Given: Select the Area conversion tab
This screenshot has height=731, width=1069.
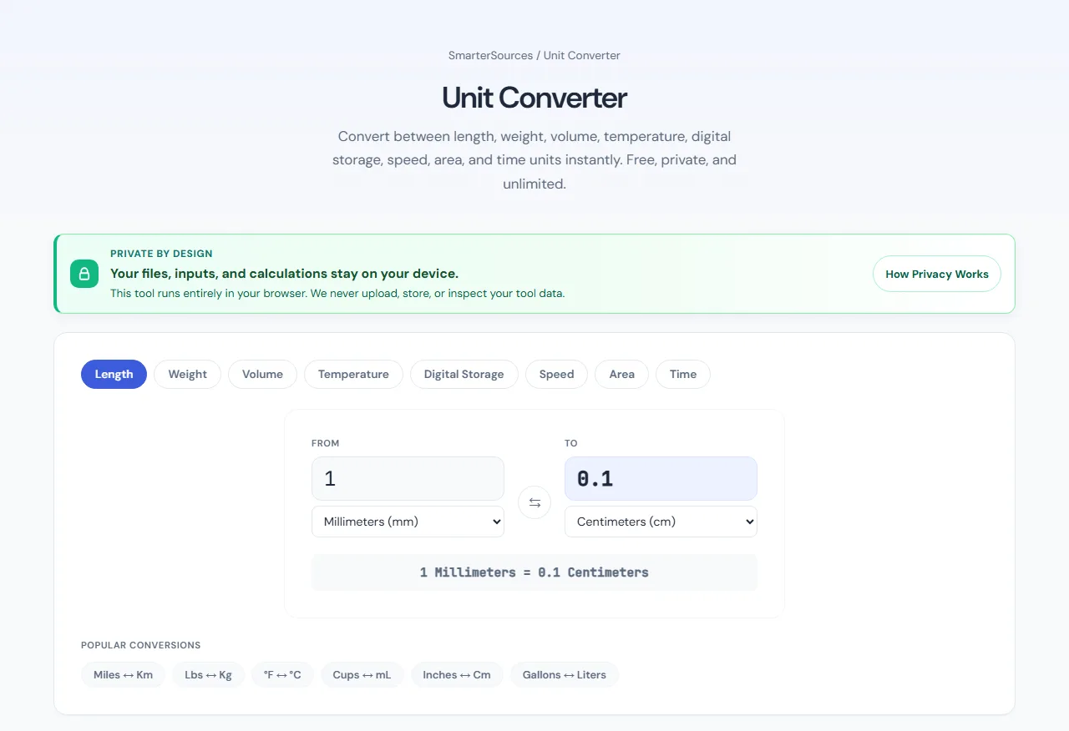Looking at the screenshot, I should click(621, 374).
